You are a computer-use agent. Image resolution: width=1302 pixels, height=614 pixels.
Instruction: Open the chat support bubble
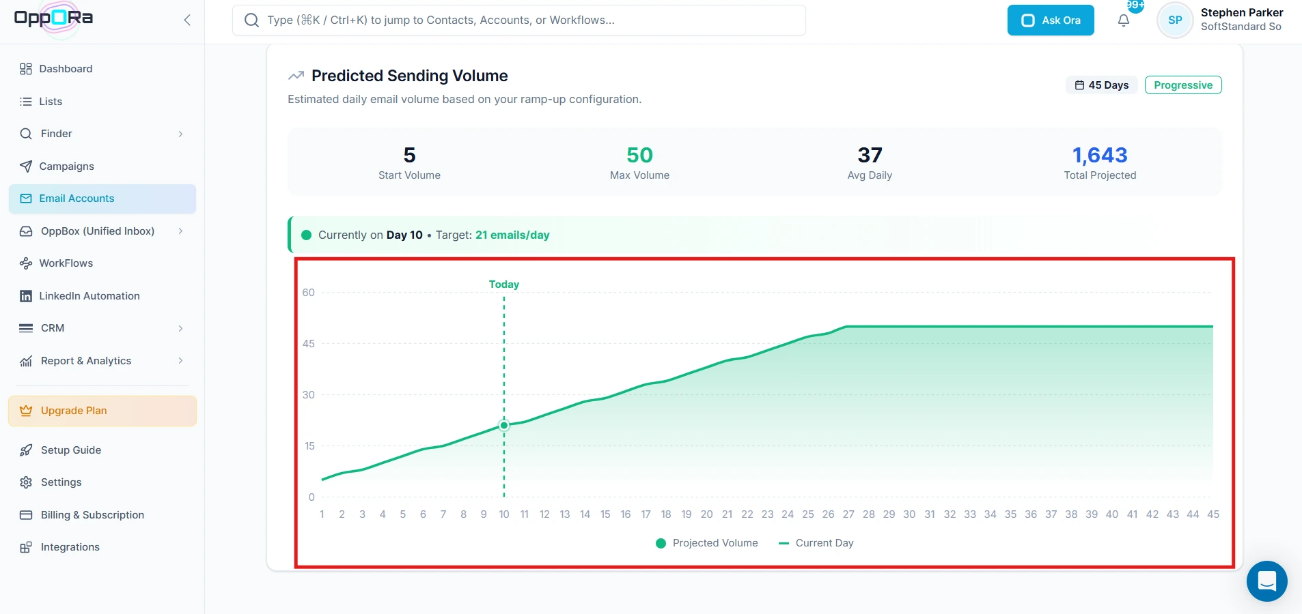(1266, 581)
